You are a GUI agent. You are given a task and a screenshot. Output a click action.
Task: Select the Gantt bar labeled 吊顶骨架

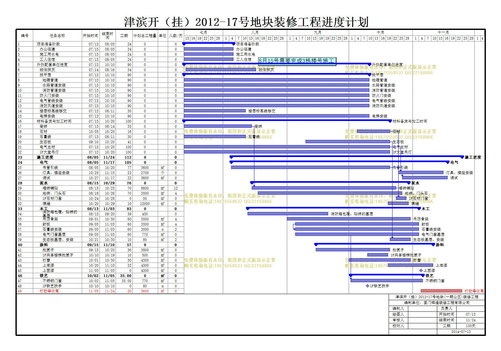349,219
